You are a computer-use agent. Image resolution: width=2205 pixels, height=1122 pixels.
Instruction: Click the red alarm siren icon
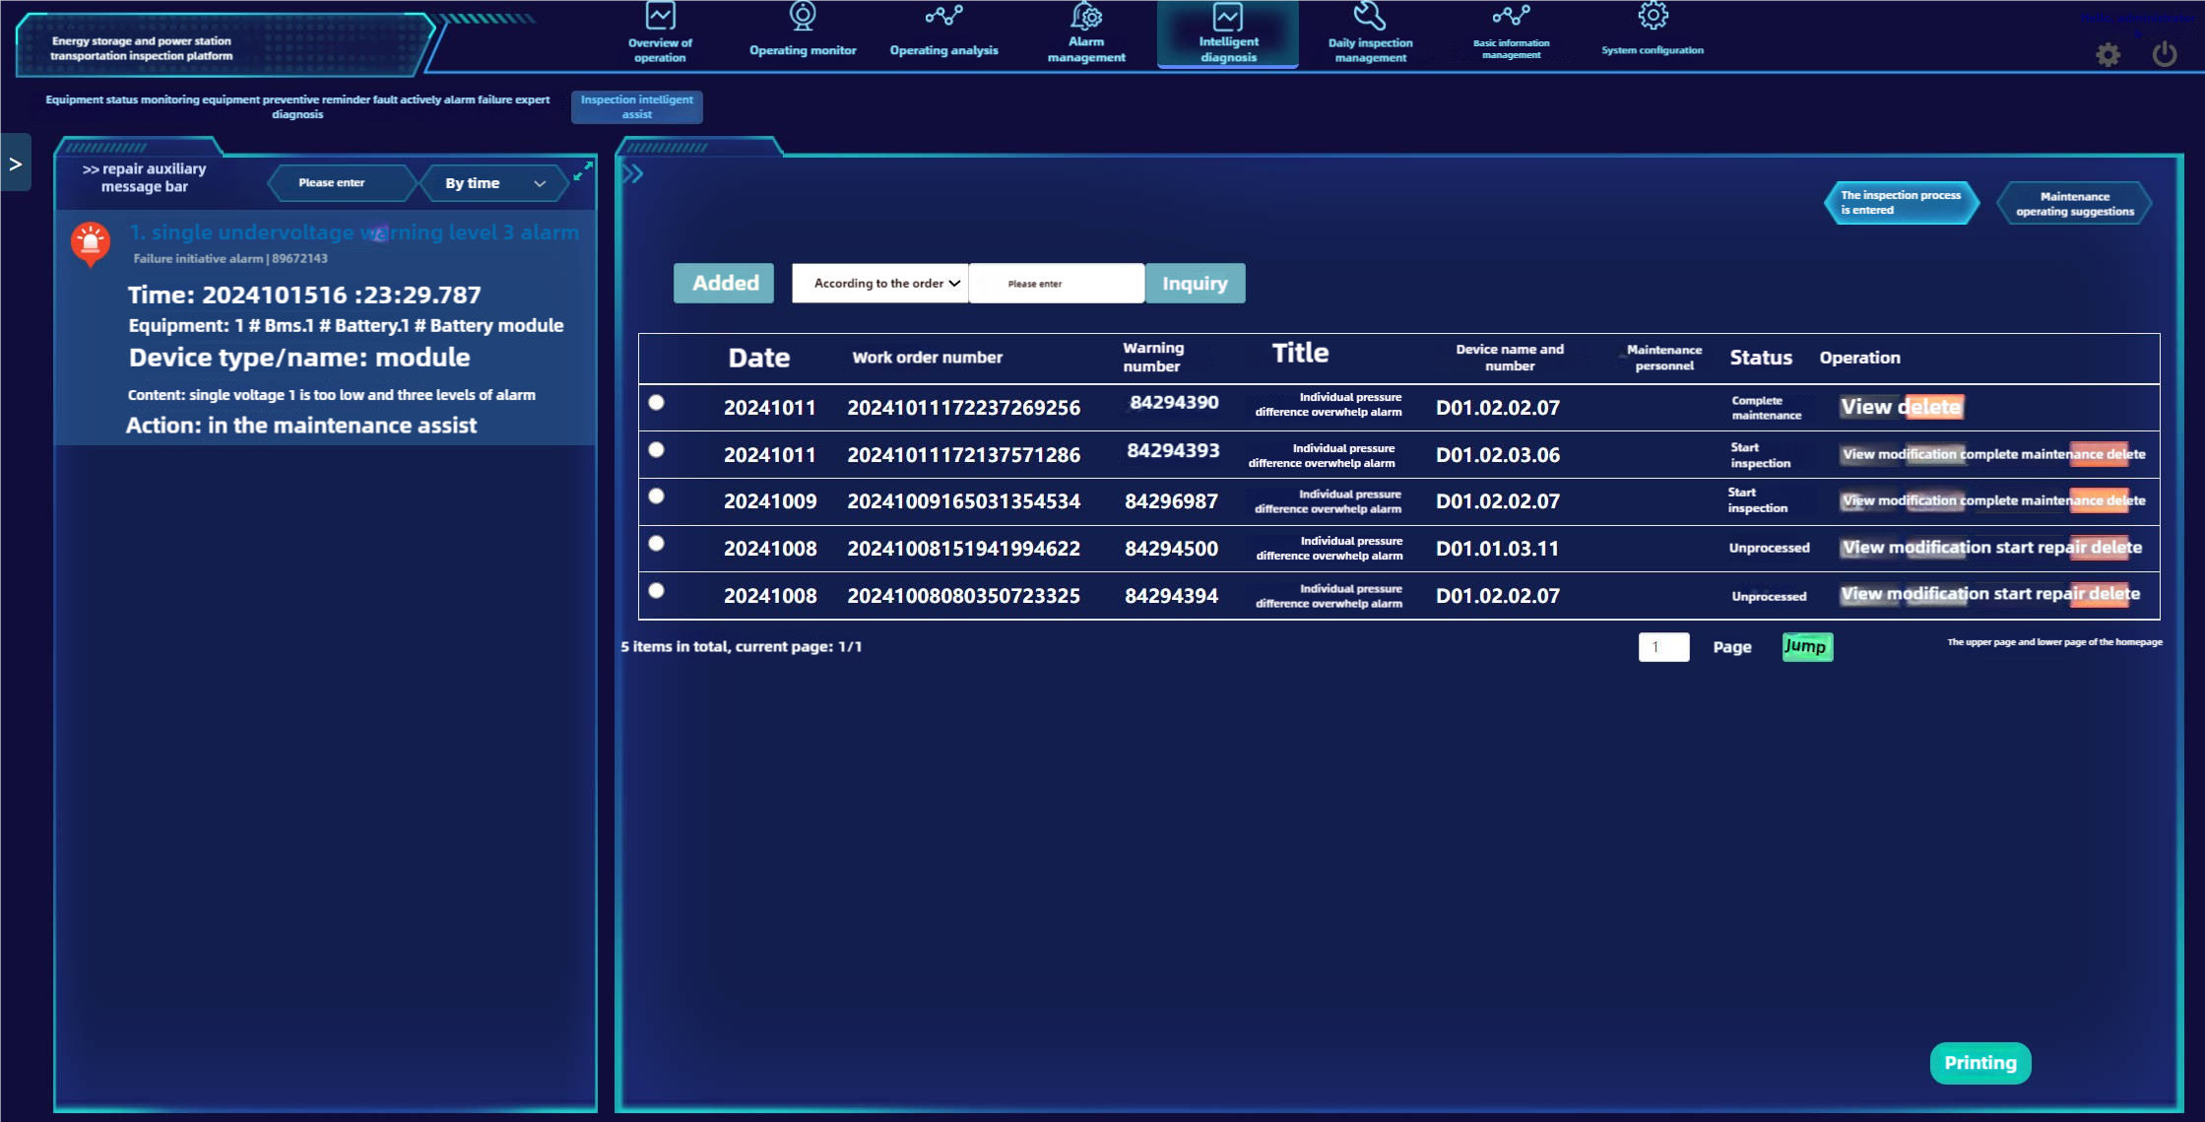90,242
